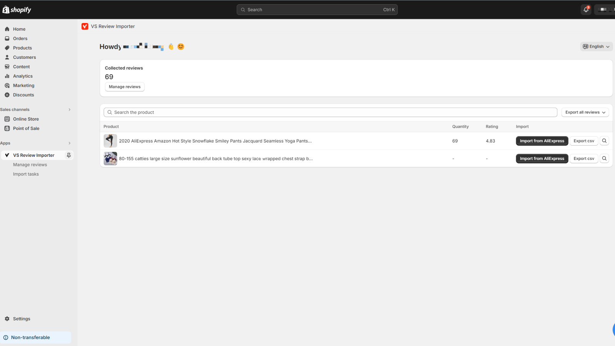Click the Customers person icon

pyautogui.click(x=7, y=57)
